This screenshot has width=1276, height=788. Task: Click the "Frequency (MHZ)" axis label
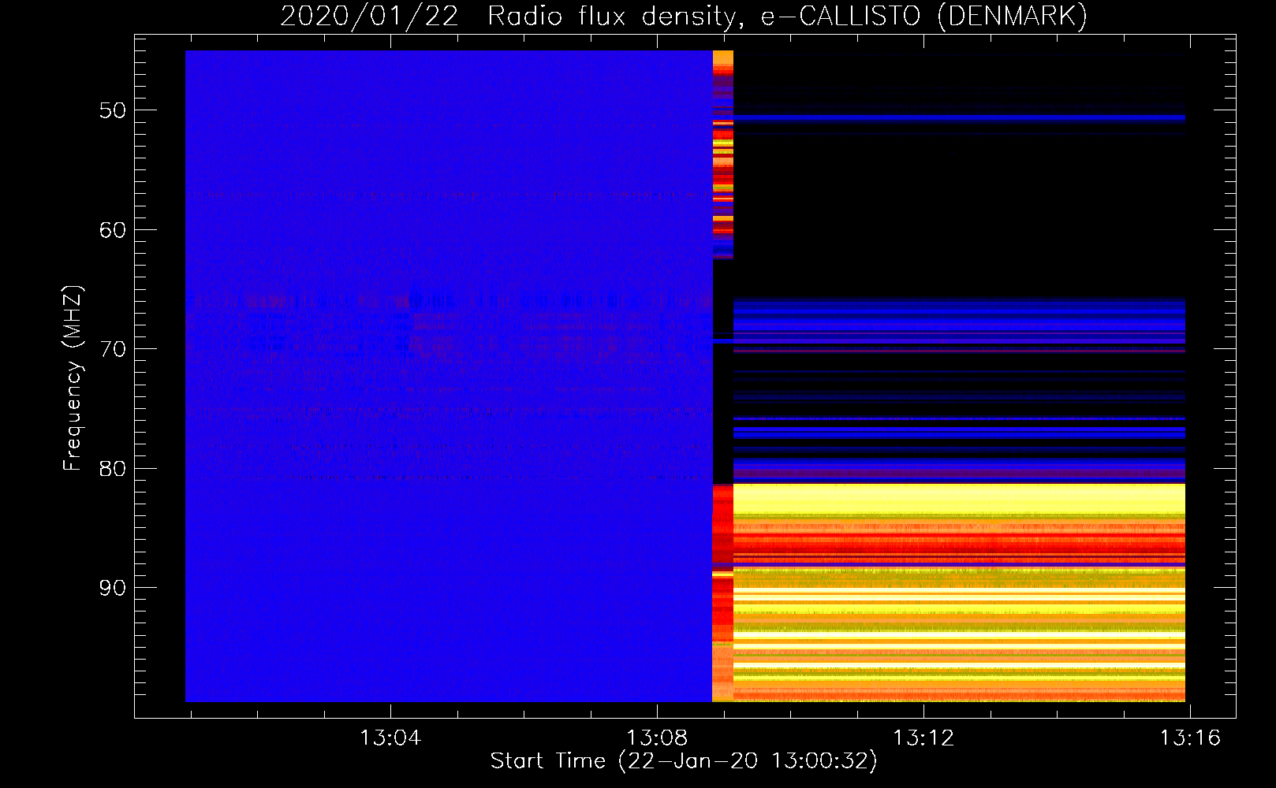click(73, 378)
